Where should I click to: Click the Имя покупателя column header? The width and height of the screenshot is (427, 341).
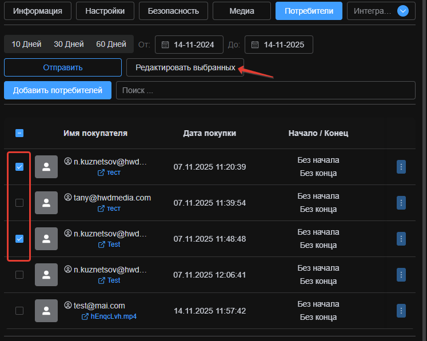[x=95, y=133]
